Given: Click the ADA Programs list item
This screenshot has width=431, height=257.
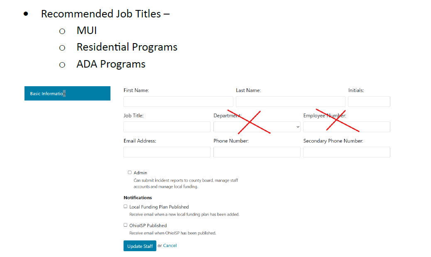Looking at the screenshot, I should coord(111,64).
